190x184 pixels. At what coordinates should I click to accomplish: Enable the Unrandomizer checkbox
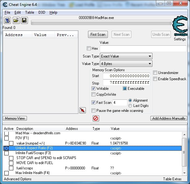tap(155, 73)
